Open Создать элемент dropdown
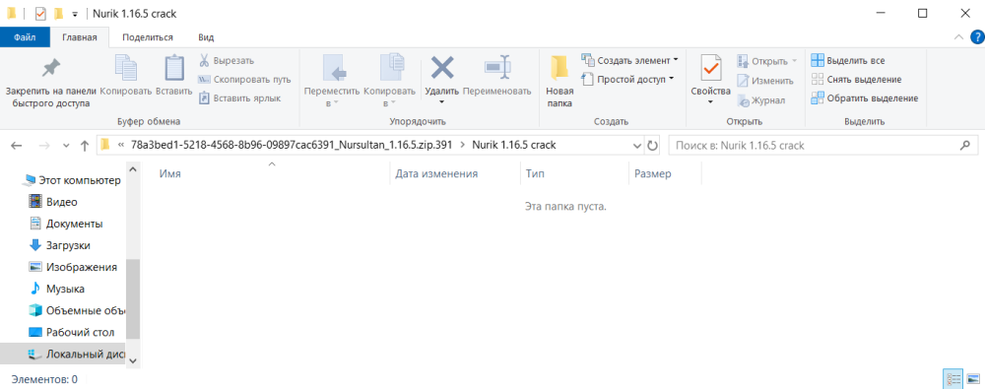Viewport: 985px width, 389px height. (x=630, y=60)
